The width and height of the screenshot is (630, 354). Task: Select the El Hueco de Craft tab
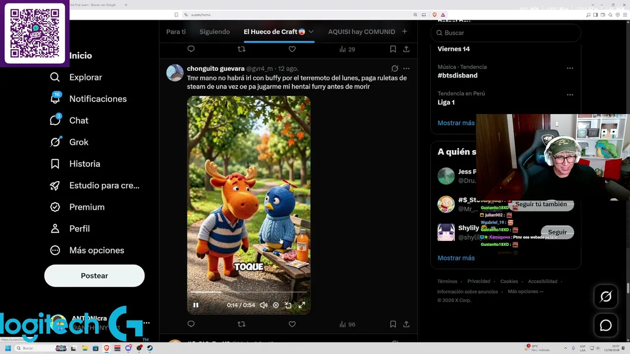point(274,31)
